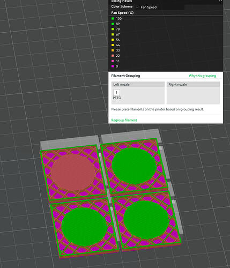Select filament 1 chip under Left nozzle

(116, 92)
